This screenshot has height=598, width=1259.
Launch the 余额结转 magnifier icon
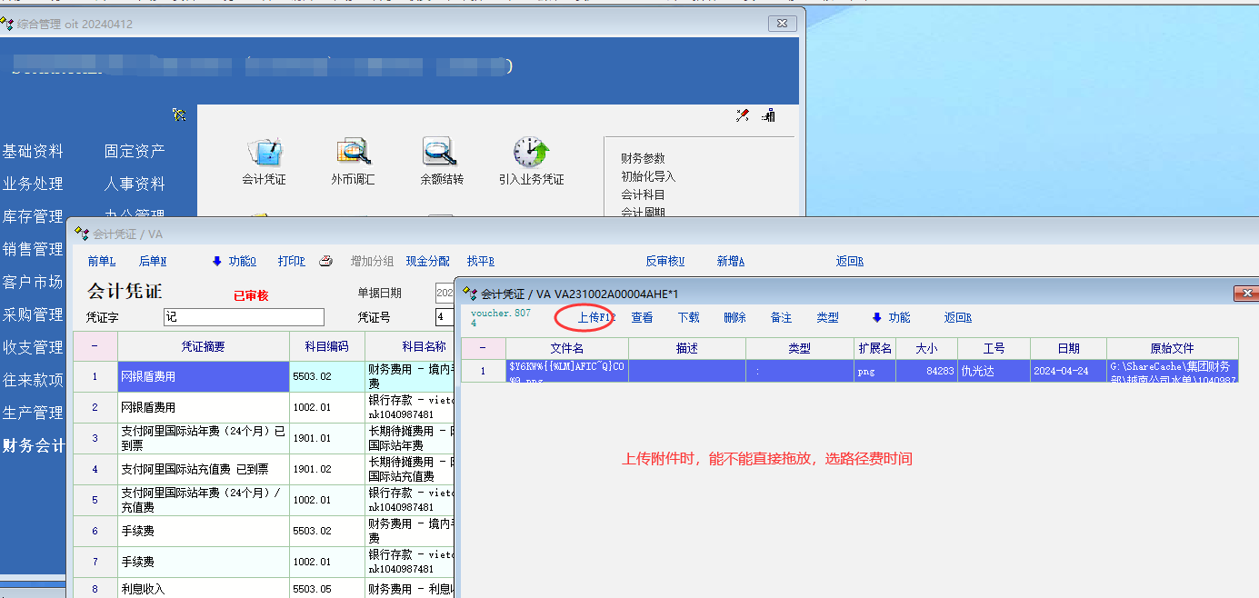[x=441, y=153]
